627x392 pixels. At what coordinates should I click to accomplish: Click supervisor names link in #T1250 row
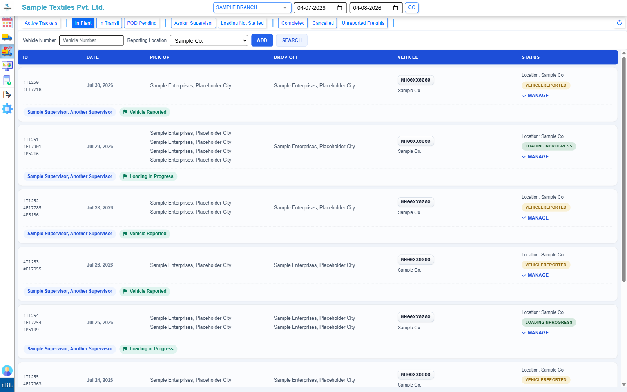(x=70, y=112)
